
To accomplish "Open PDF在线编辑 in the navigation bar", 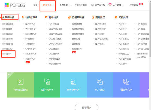I will click(x=80, y=5).
